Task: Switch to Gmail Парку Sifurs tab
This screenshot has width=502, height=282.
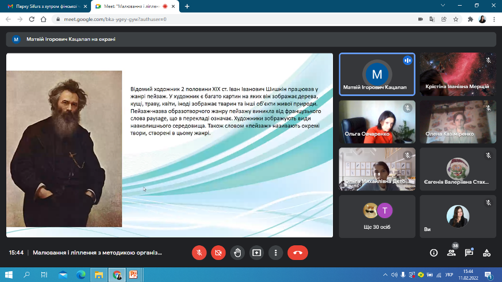Action: (48, 6)
